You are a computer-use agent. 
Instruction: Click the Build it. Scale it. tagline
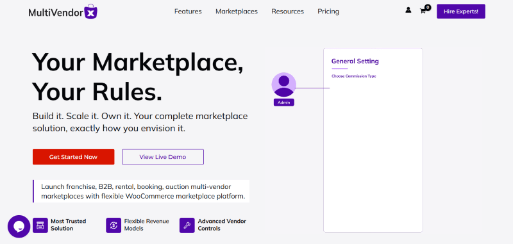(x=140, y=122)
